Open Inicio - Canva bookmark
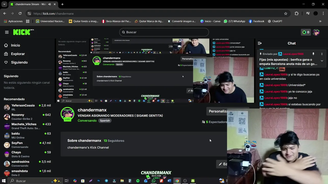 [210, 21]
